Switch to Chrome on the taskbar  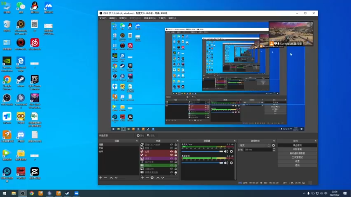32,193
